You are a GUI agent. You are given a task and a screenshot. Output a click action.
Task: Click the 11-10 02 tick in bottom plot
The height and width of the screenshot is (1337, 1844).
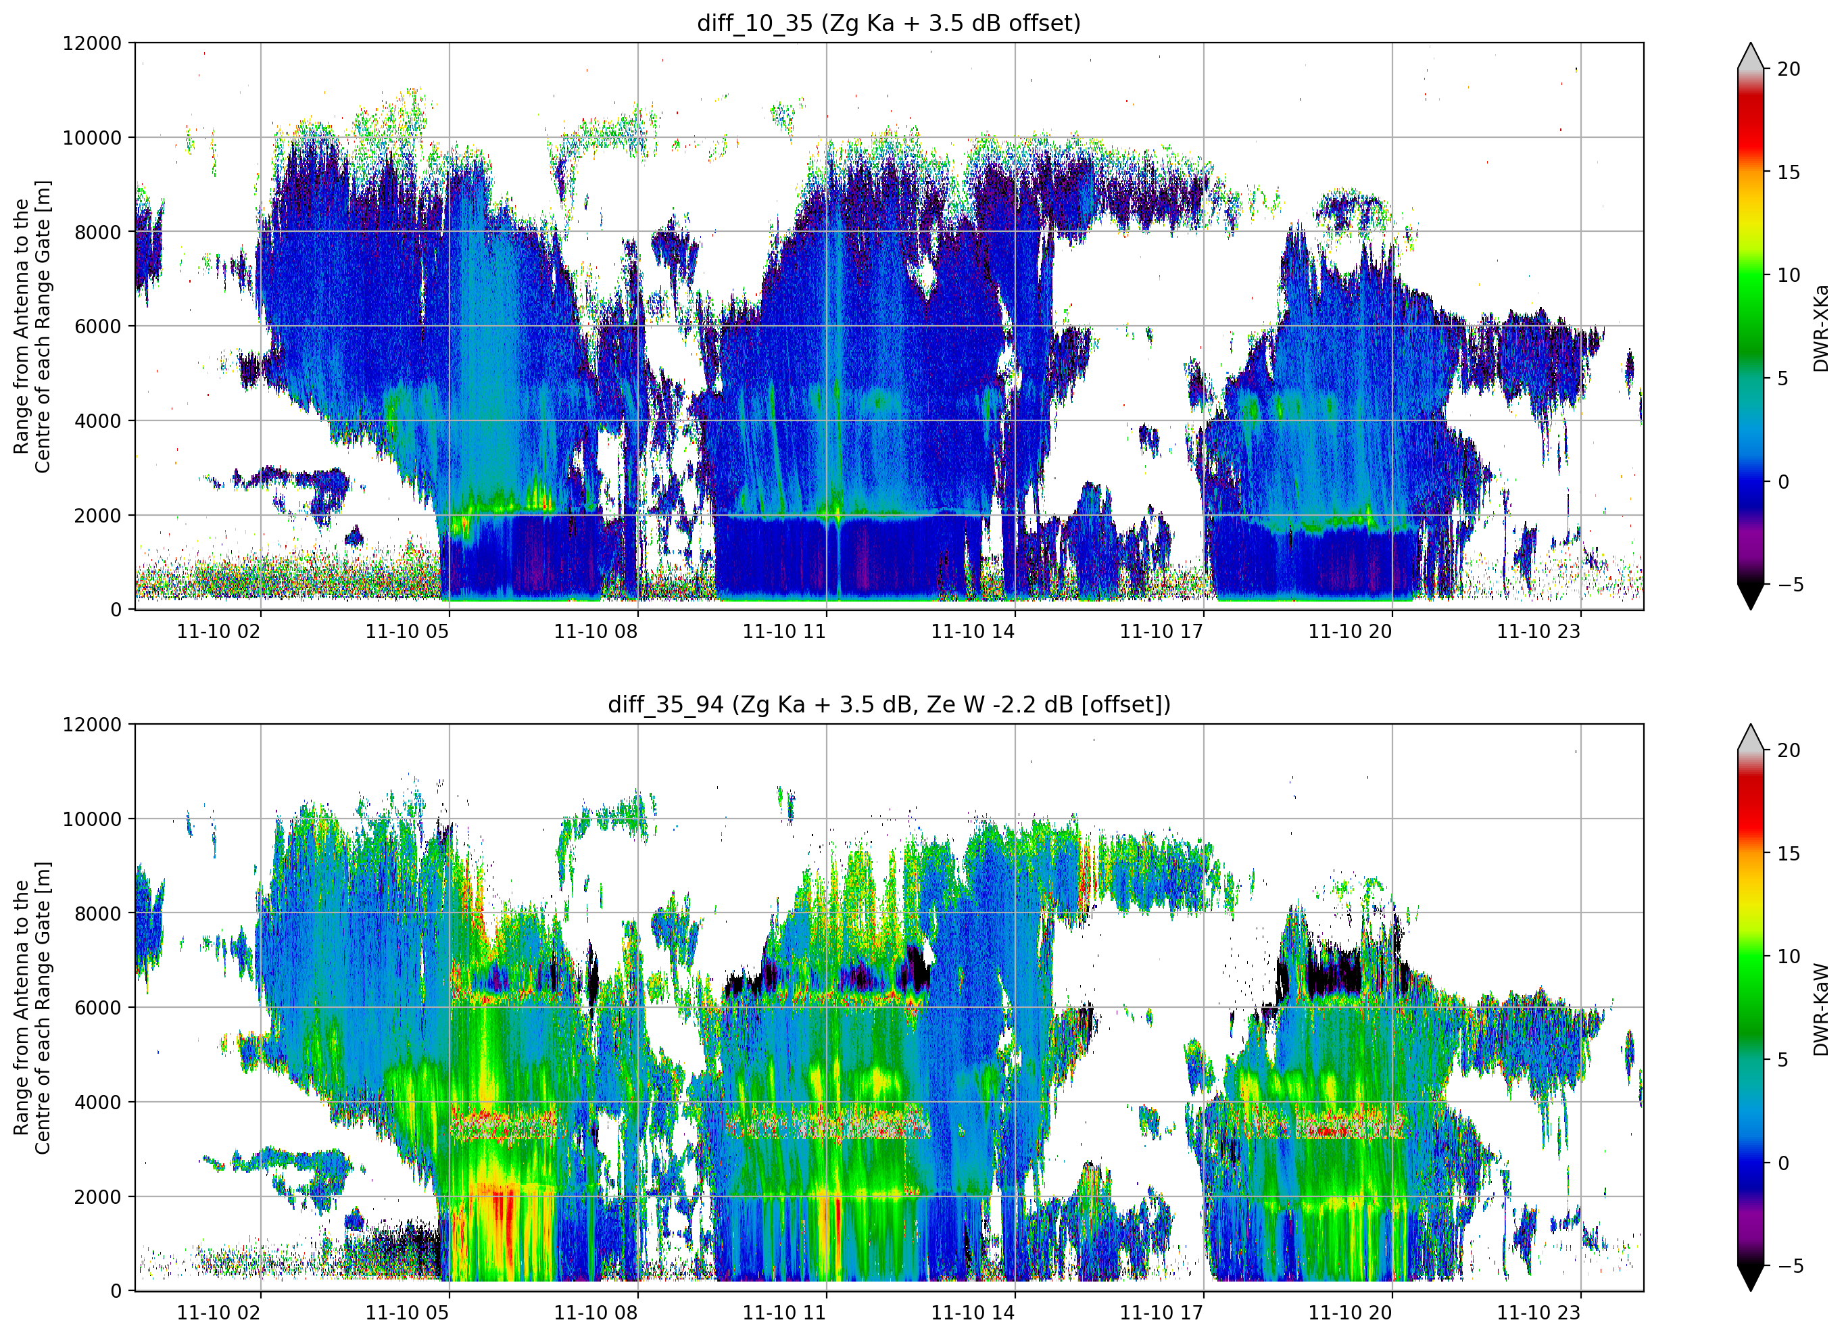pyautogui.click(x=219, y=1313)
